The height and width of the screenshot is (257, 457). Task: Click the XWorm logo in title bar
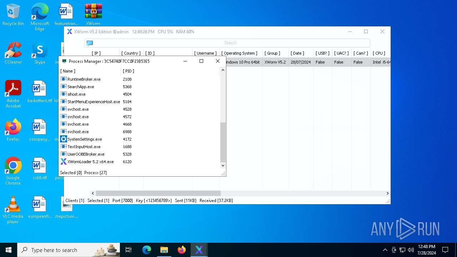[x=70, y=31]
